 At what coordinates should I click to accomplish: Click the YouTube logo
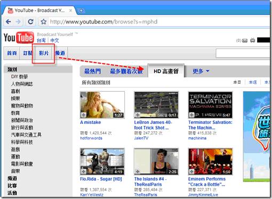tap(19, 37)
